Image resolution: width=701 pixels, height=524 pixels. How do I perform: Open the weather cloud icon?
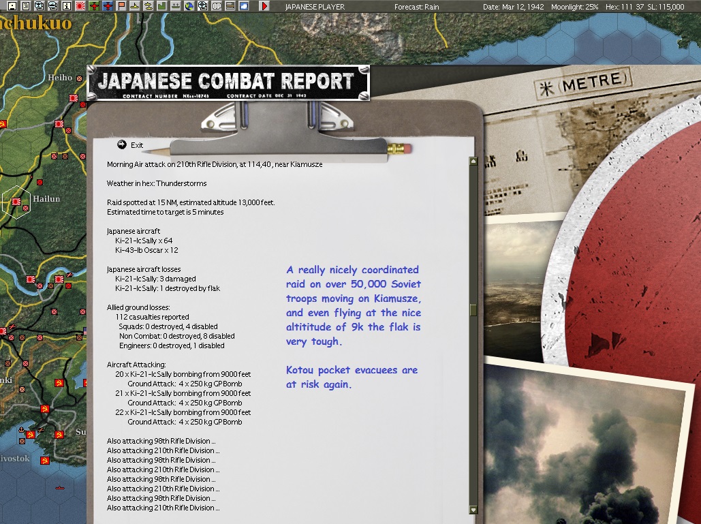coord(244,6)
